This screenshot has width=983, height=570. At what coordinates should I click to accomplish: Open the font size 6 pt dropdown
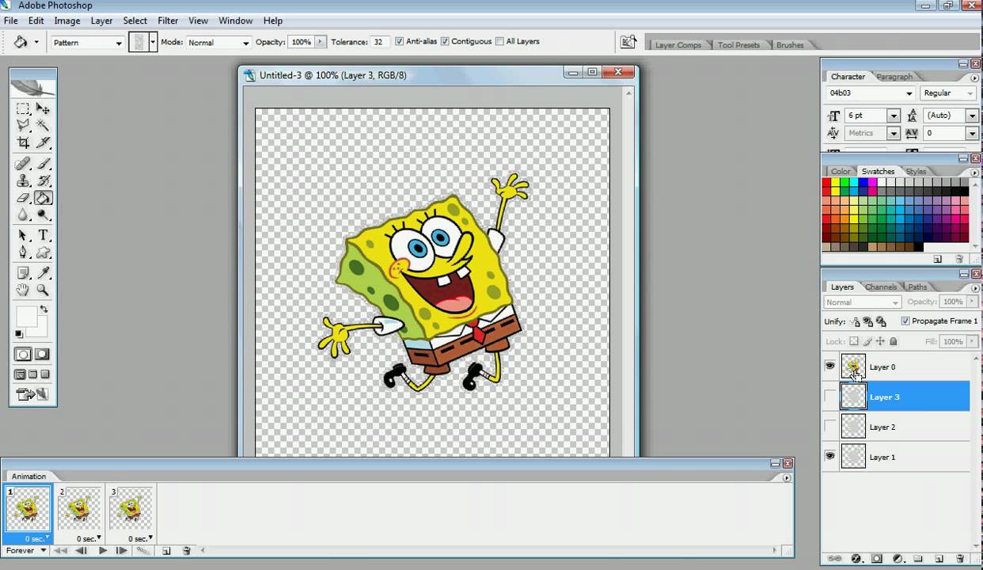894,116
